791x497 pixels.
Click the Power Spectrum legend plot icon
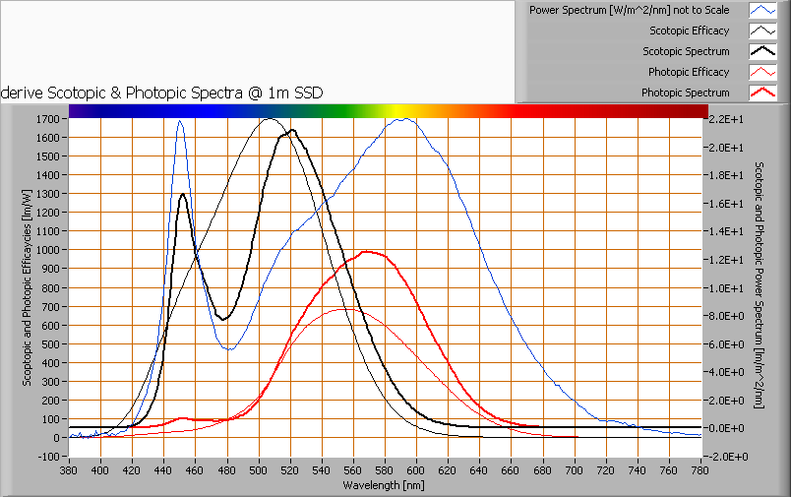762,10
